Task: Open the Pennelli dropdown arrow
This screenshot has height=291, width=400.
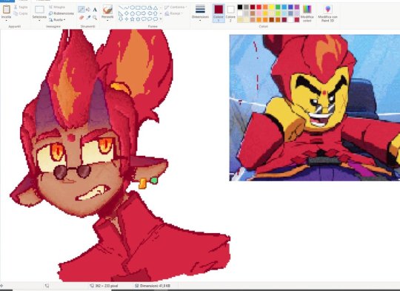Action: 107,20
